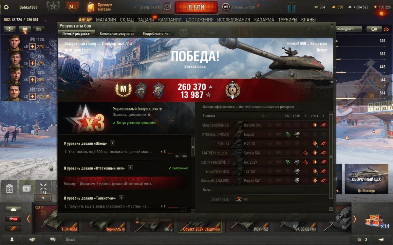
Task: Click the Mastery badge M icon
Action: pyautogui.click(x=123, y=90)
